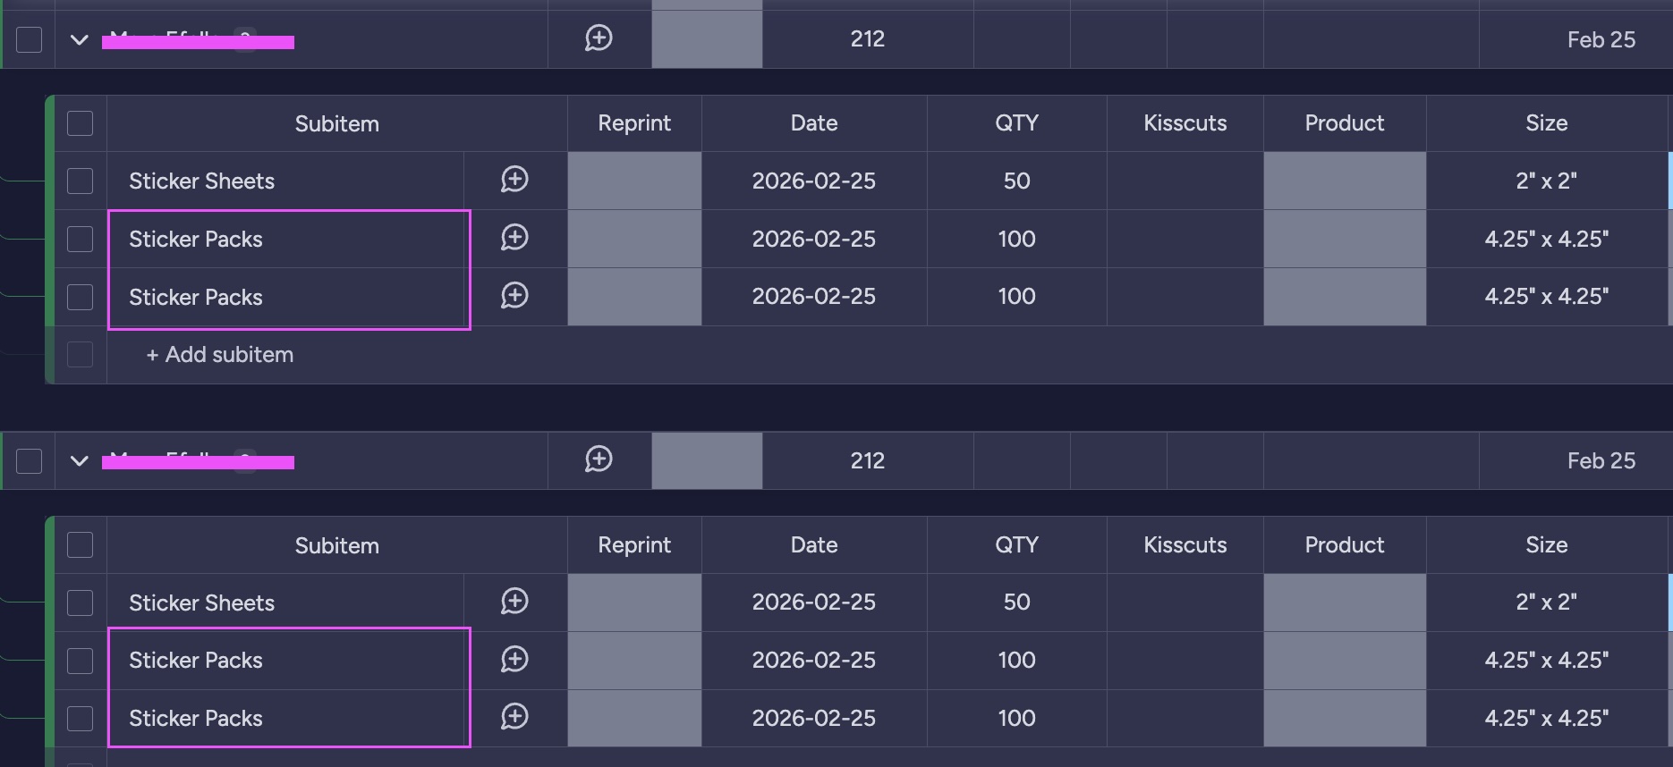Viewport: 1673px width, 767px height.
Task: Click the QTY column header in lower table
Action: (x=1016, y=545)
